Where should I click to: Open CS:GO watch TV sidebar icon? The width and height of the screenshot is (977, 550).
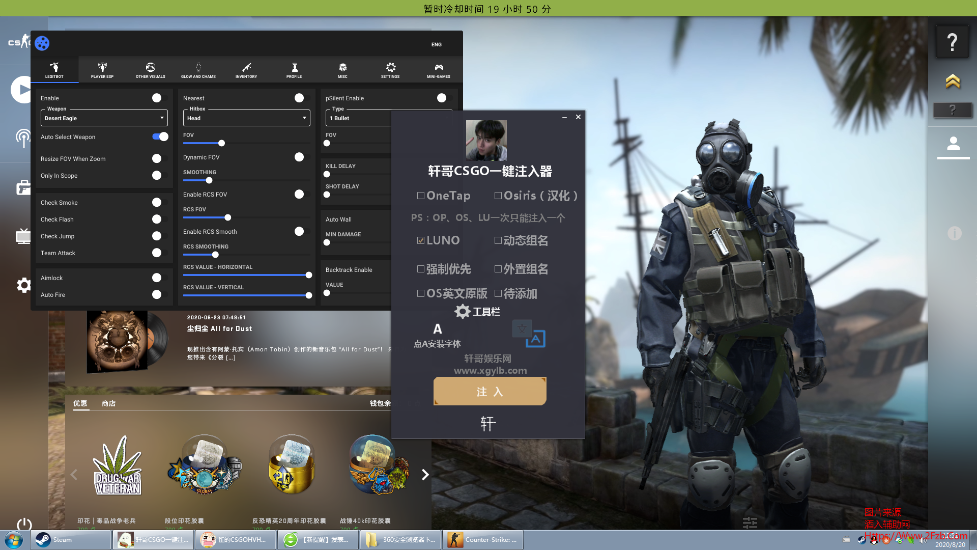tap(23, 236)
